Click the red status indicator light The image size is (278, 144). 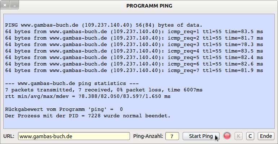click(x=227, y=136)
